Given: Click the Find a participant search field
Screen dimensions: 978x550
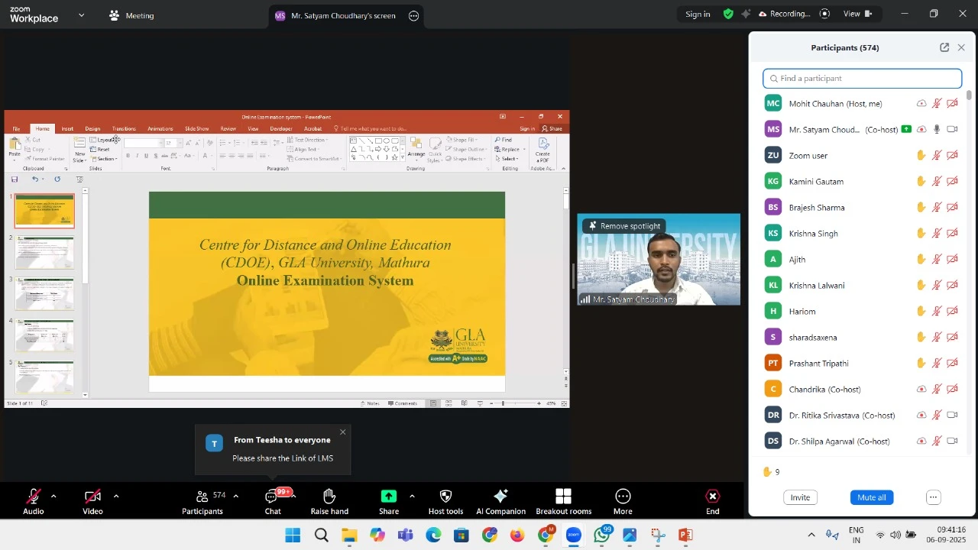Looking at the screenshot, I should pos(863,78).
